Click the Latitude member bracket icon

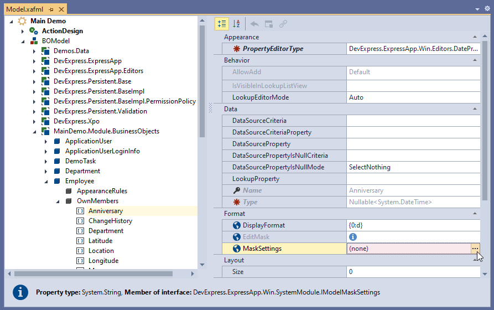(80, 241)
